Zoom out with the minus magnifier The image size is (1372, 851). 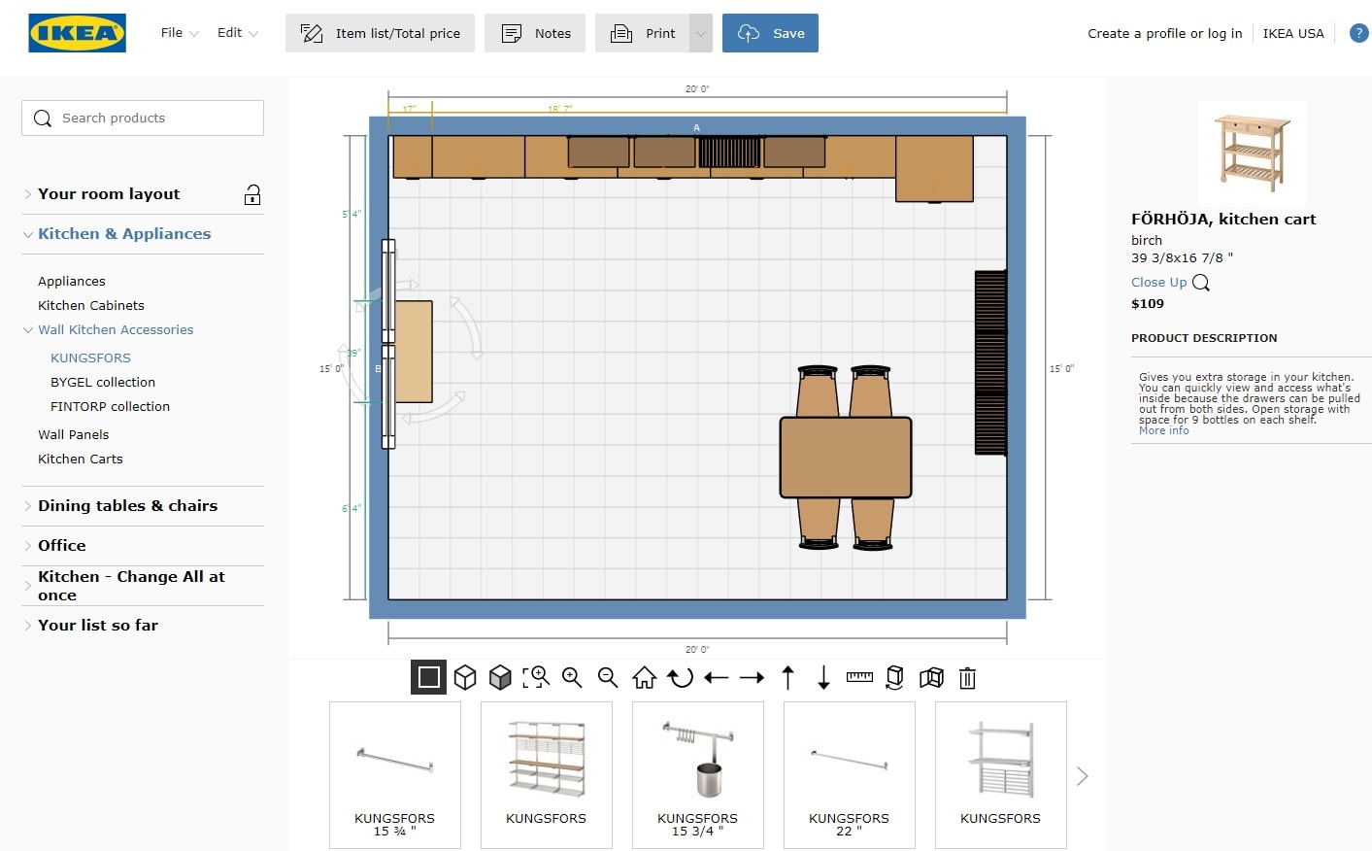(608, 677)
